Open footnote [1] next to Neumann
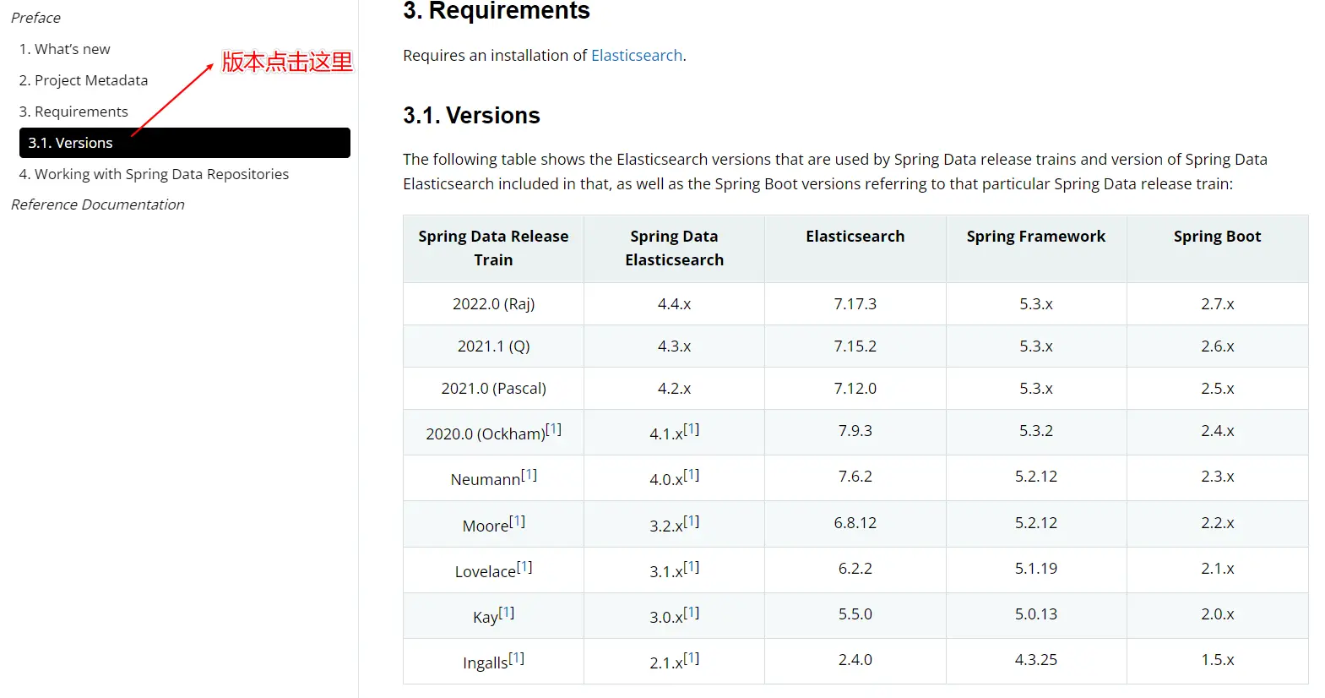1325x698 pixels. (x=529, y=474)
